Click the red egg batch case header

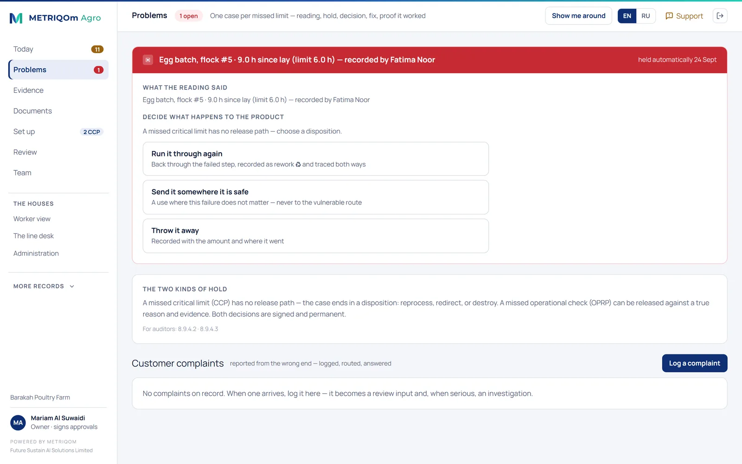tap(429, 60)
